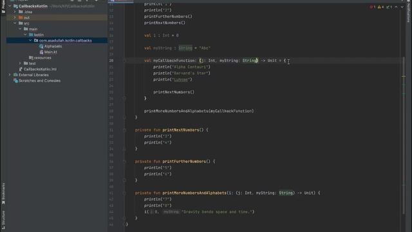The height and width of the screenshot is (232, 412).
Task: Click the External Libraries icon
Action: point(15,75)
